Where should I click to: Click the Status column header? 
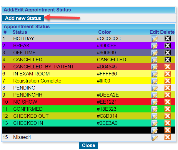tap(20, 32)
